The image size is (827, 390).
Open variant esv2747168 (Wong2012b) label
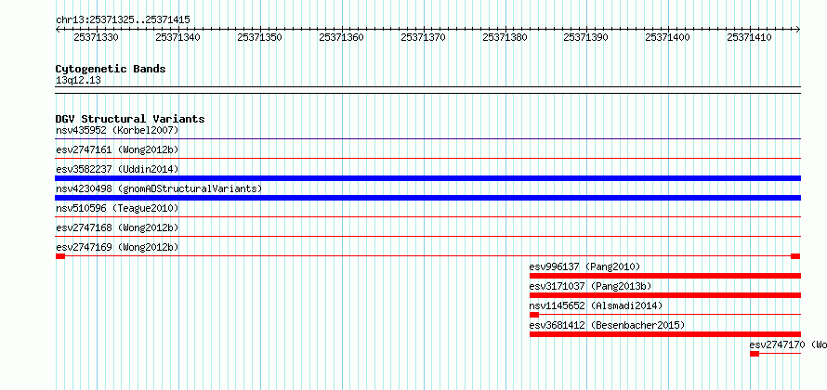click(x=117, y=228)
